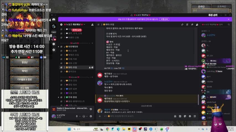Open server icon with red 68 badge

54,38
